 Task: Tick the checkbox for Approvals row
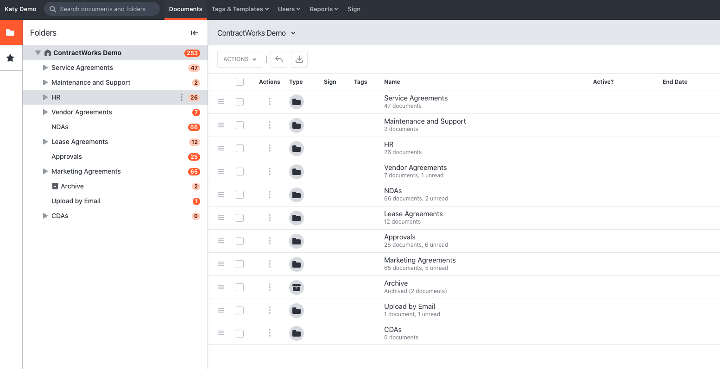(x=240, y=241)
